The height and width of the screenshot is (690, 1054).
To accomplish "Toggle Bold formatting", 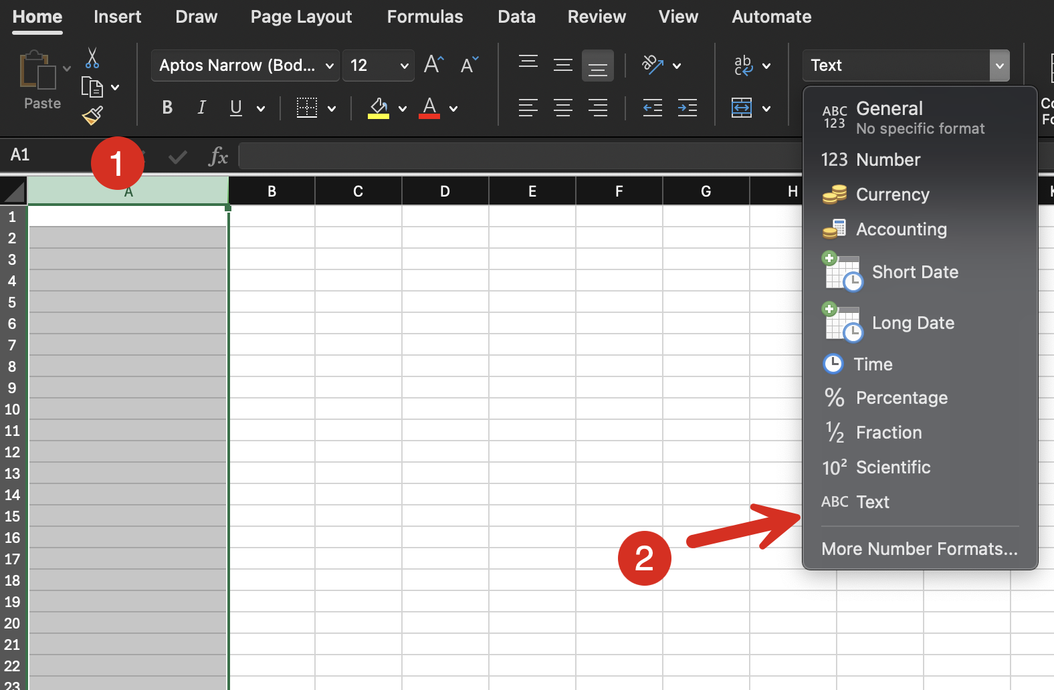I will (x=167, y=108).
